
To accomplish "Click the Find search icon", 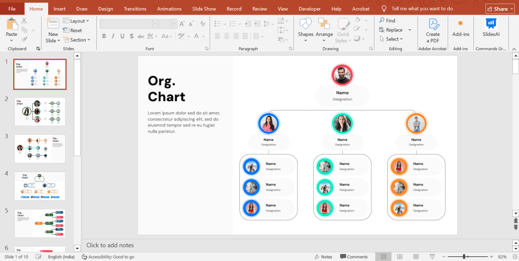I will 382,21.
